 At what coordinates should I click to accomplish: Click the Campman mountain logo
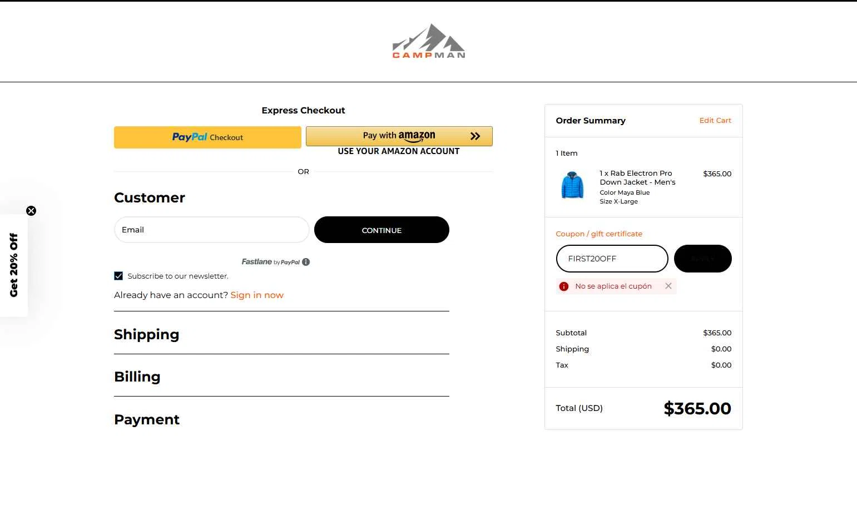428,41
